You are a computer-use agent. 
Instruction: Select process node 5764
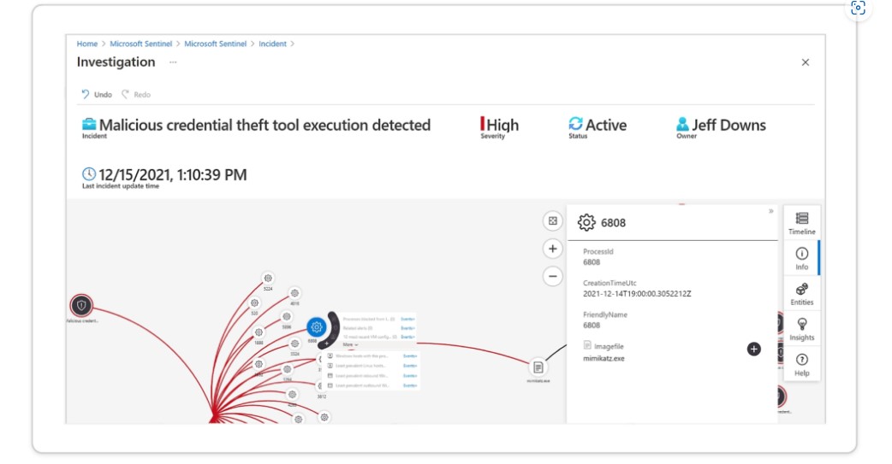(288, 369)
